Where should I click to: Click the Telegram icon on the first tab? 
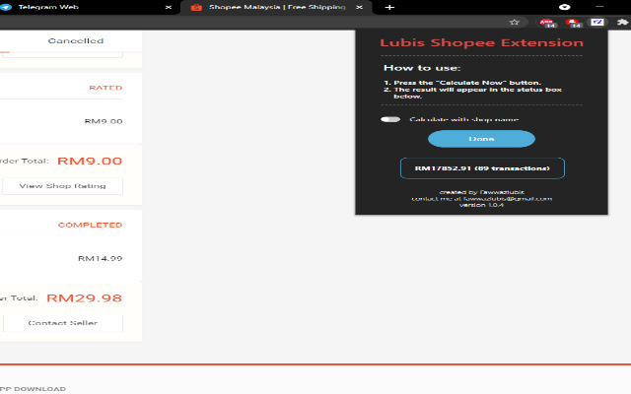(x=6, y=7)
